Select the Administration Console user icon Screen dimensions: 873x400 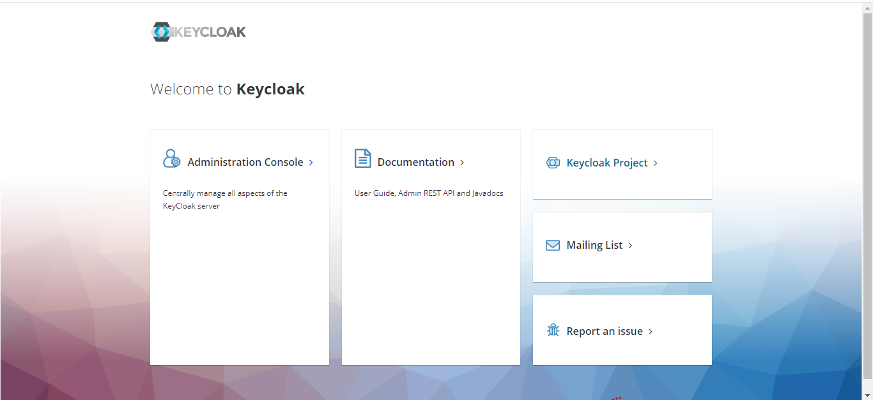coord(171,158)
